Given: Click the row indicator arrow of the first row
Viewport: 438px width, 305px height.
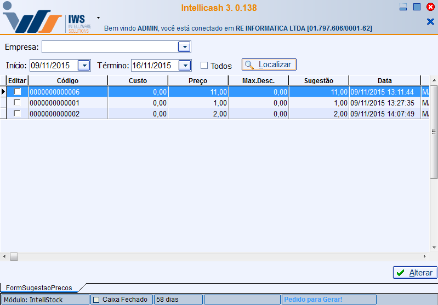Looking at the screenshot, I should pyautogui.click(x=3, y=91).
